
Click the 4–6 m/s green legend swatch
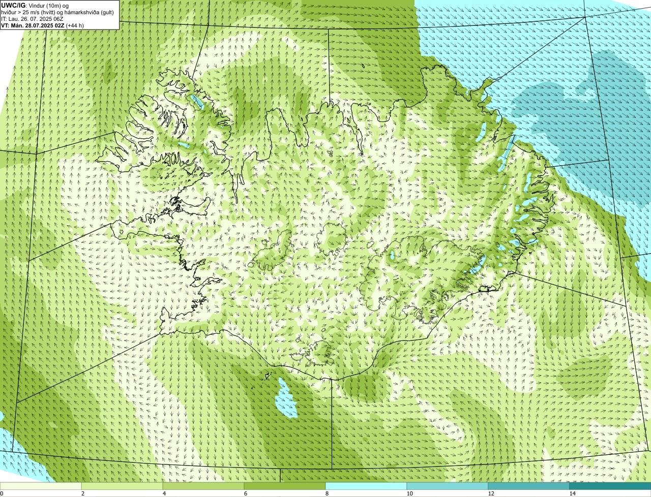tap(203, 486)
